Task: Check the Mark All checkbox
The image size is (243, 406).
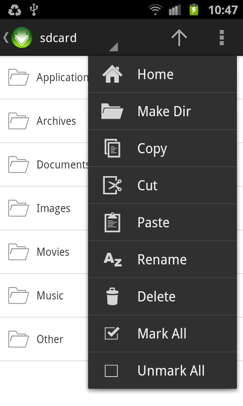Action: (111, 333)
